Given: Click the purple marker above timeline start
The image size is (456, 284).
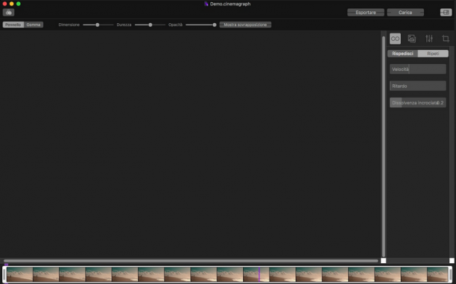Looking at the screenshot, I should coord(6,265).
